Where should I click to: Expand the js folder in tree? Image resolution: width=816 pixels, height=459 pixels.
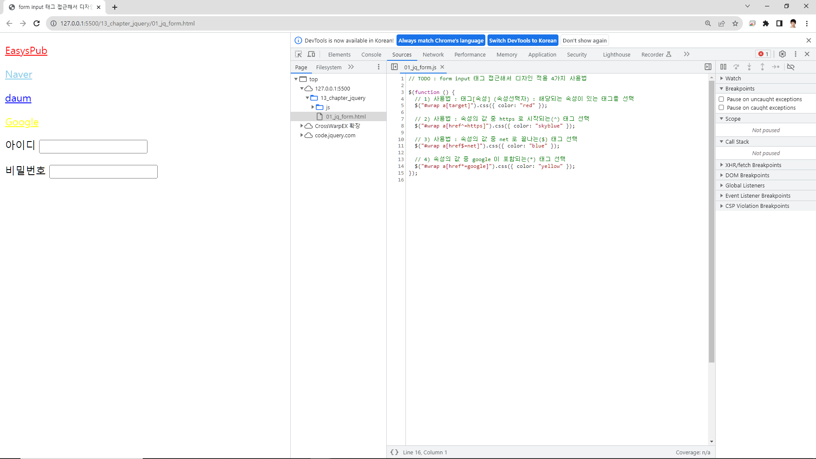pyautogui.click(x=313, y=107)
